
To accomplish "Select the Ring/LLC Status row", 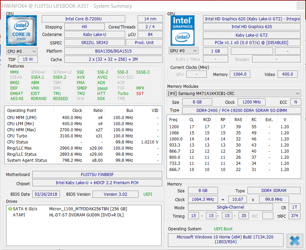I will click(83, 154).
